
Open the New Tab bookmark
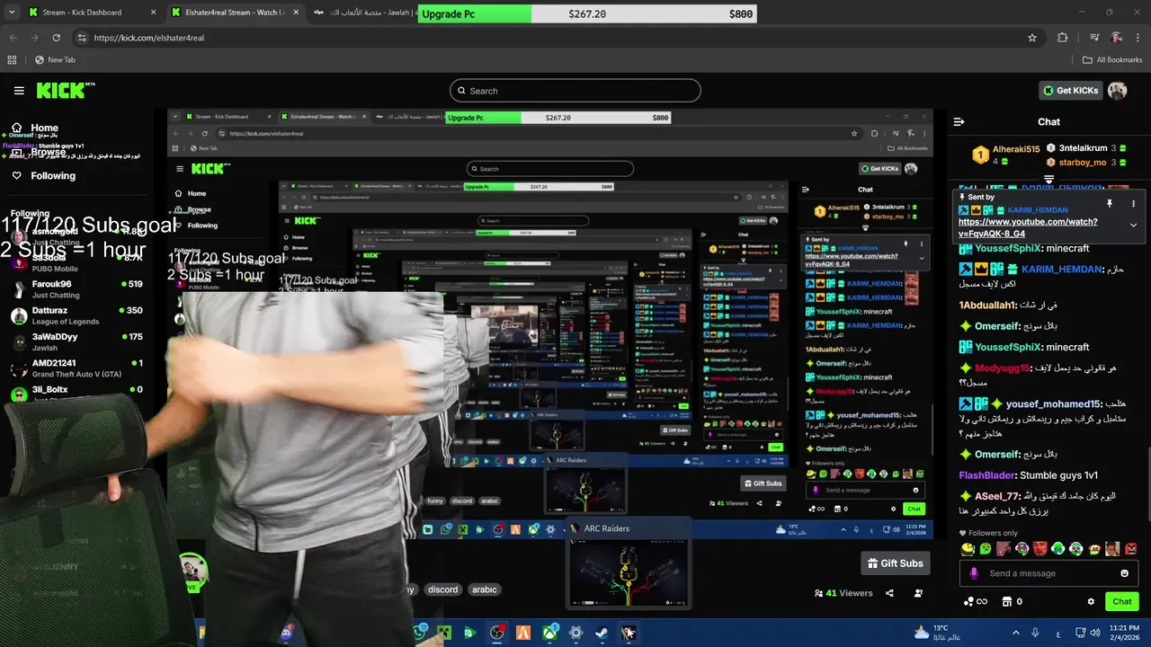coord(55,60)
